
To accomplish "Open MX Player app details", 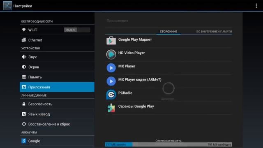I will [169, 68].
